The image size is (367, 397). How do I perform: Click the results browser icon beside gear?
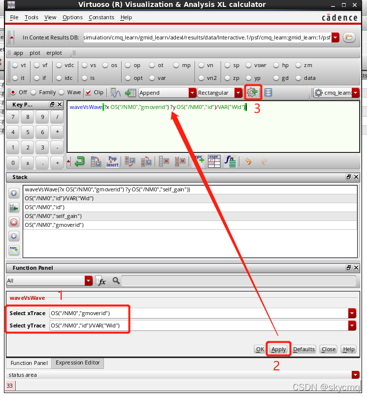pos(268,92)
